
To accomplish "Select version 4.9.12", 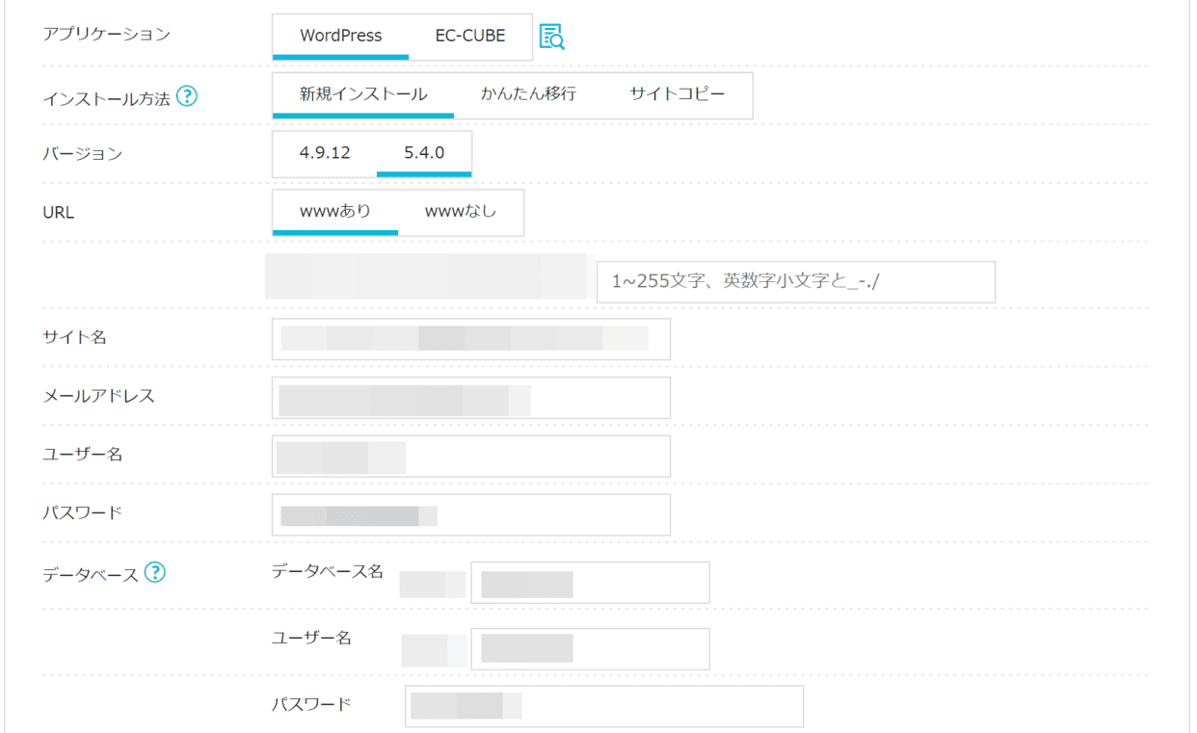I will (x=325, y=153).
